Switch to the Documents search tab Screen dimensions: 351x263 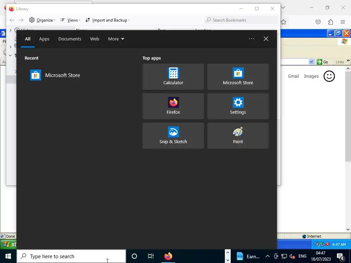[70, 39]
